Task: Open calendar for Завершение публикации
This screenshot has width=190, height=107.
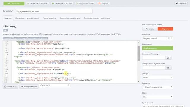Action: [168, 67]
